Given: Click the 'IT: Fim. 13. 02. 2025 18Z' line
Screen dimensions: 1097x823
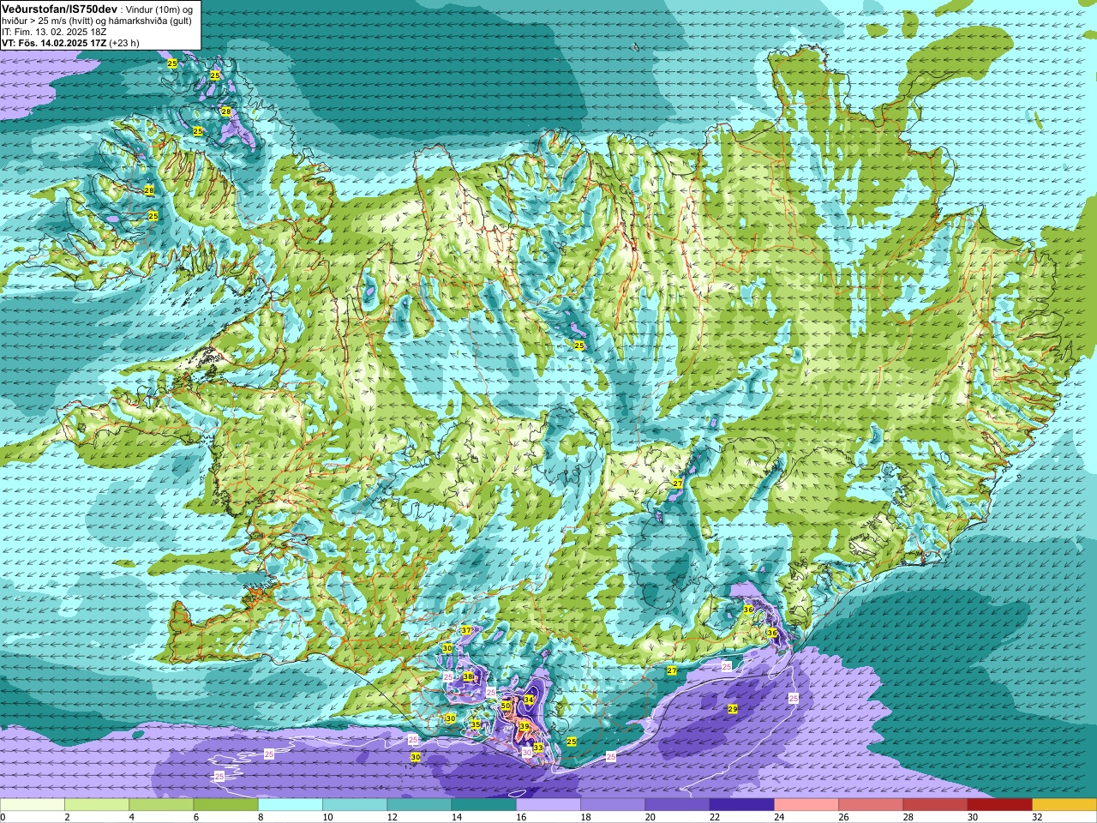Looking at the screenshot, I should coord(54,32).
